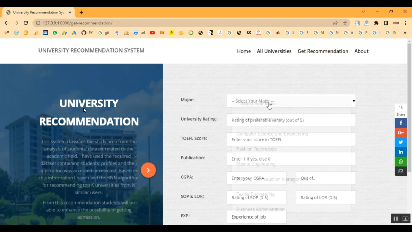Click the '1k' share count text

point(401,107)
